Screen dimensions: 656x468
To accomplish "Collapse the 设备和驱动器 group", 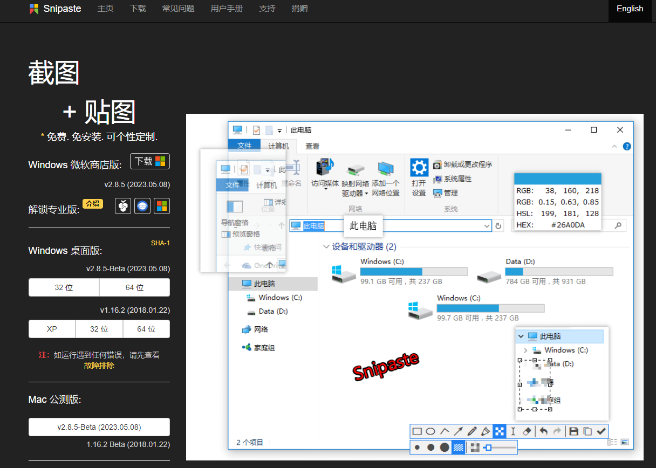I will click(326, 246).
